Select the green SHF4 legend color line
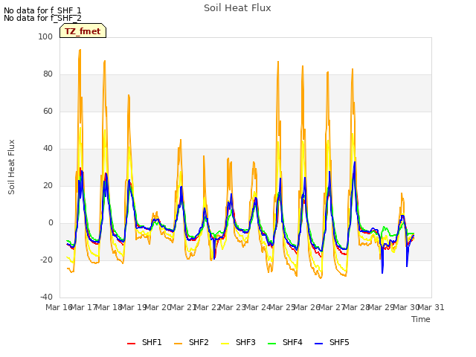The height and width of the screenshot is (357, 476). (272, 344)
